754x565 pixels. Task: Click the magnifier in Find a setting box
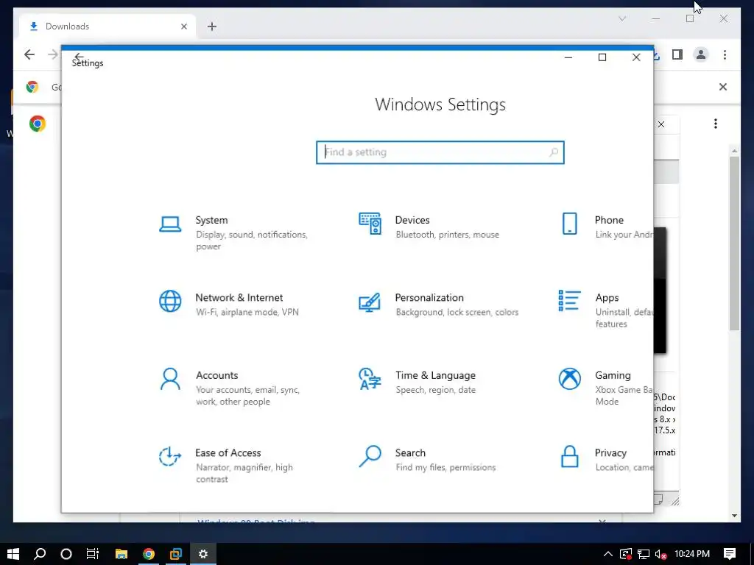point(554,152)
